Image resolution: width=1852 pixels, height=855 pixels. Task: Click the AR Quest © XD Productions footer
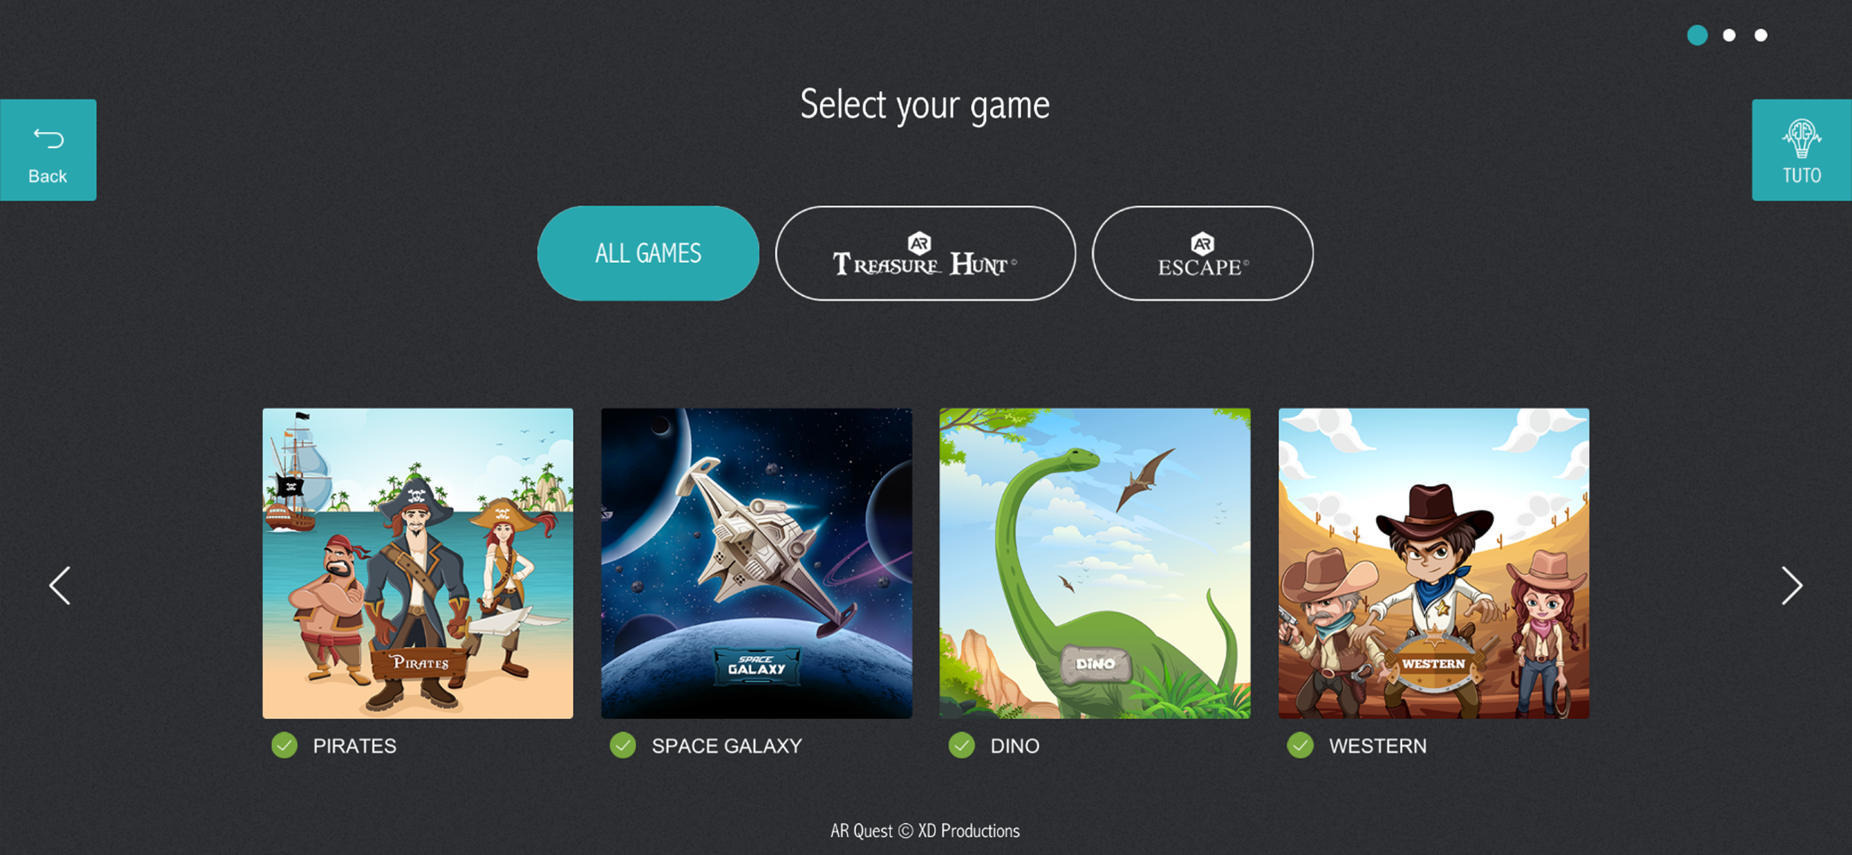coord(925,831)
